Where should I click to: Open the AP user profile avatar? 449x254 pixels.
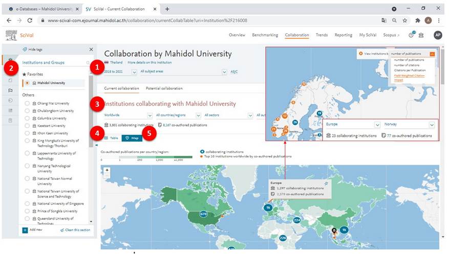tap(437, 35)
